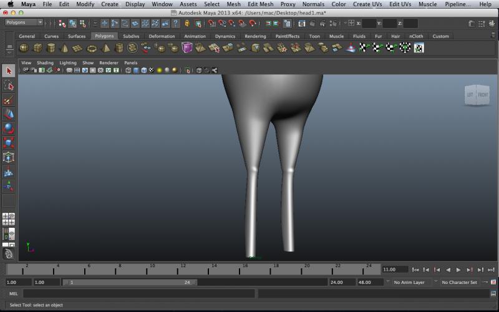Click the polygon cone shelf icon
Image resolution: width=499 pixels, height=312 pixels.
tap(64, 48)
